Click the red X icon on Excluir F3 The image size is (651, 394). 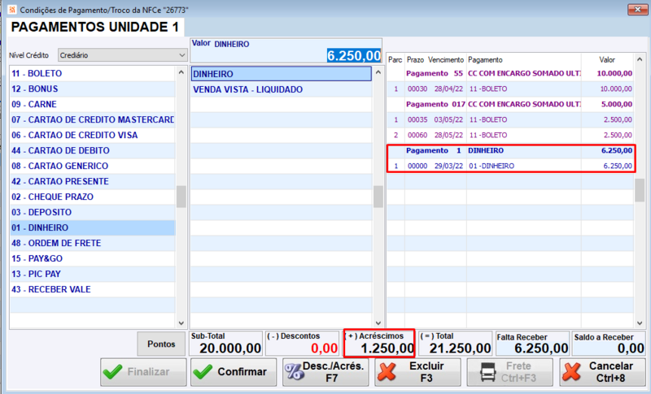tap(387, 371)
